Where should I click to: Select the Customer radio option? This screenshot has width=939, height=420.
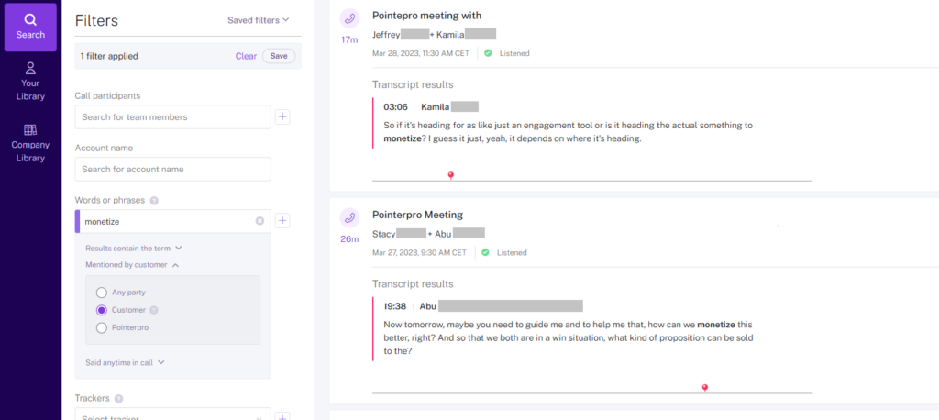[x=102, y=310]
